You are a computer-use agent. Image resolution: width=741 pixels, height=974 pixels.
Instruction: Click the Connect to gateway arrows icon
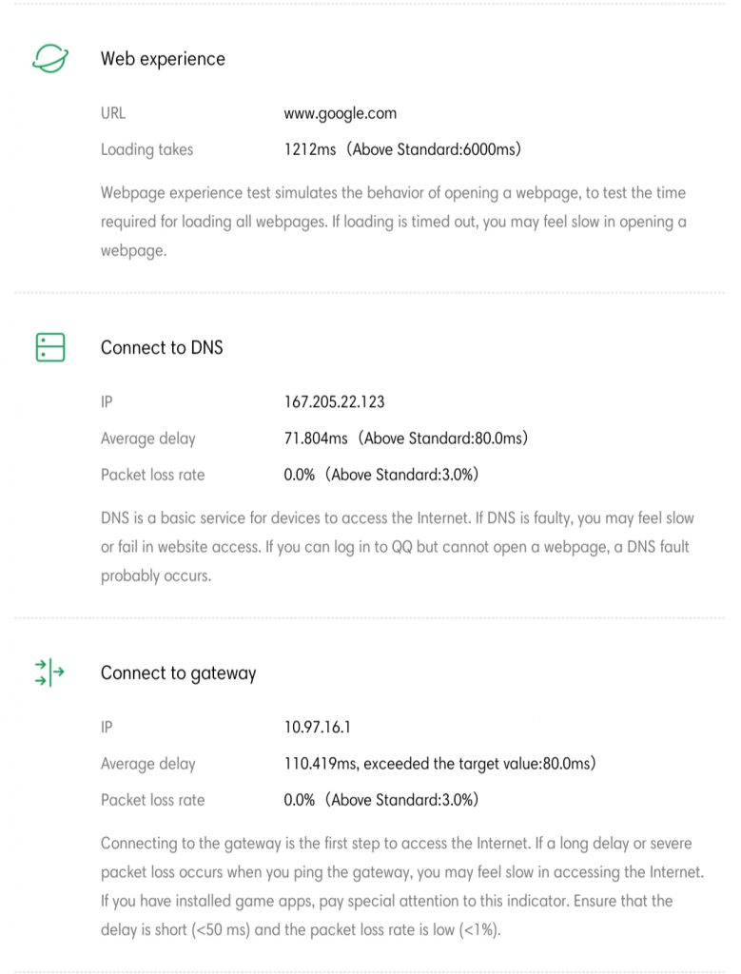50,672
